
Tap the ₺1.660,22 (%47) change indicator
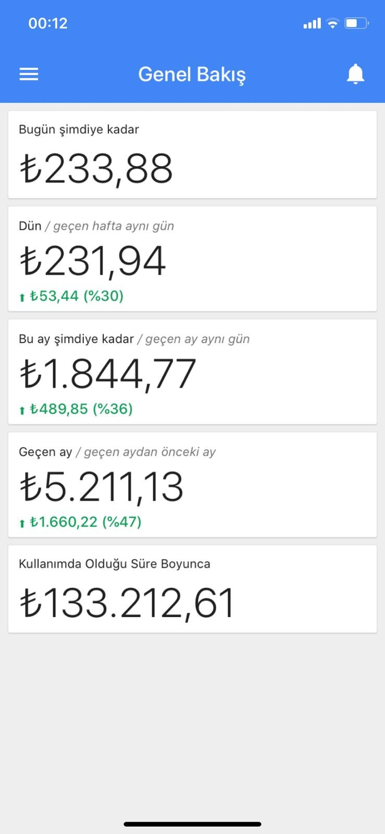(85, 522)
